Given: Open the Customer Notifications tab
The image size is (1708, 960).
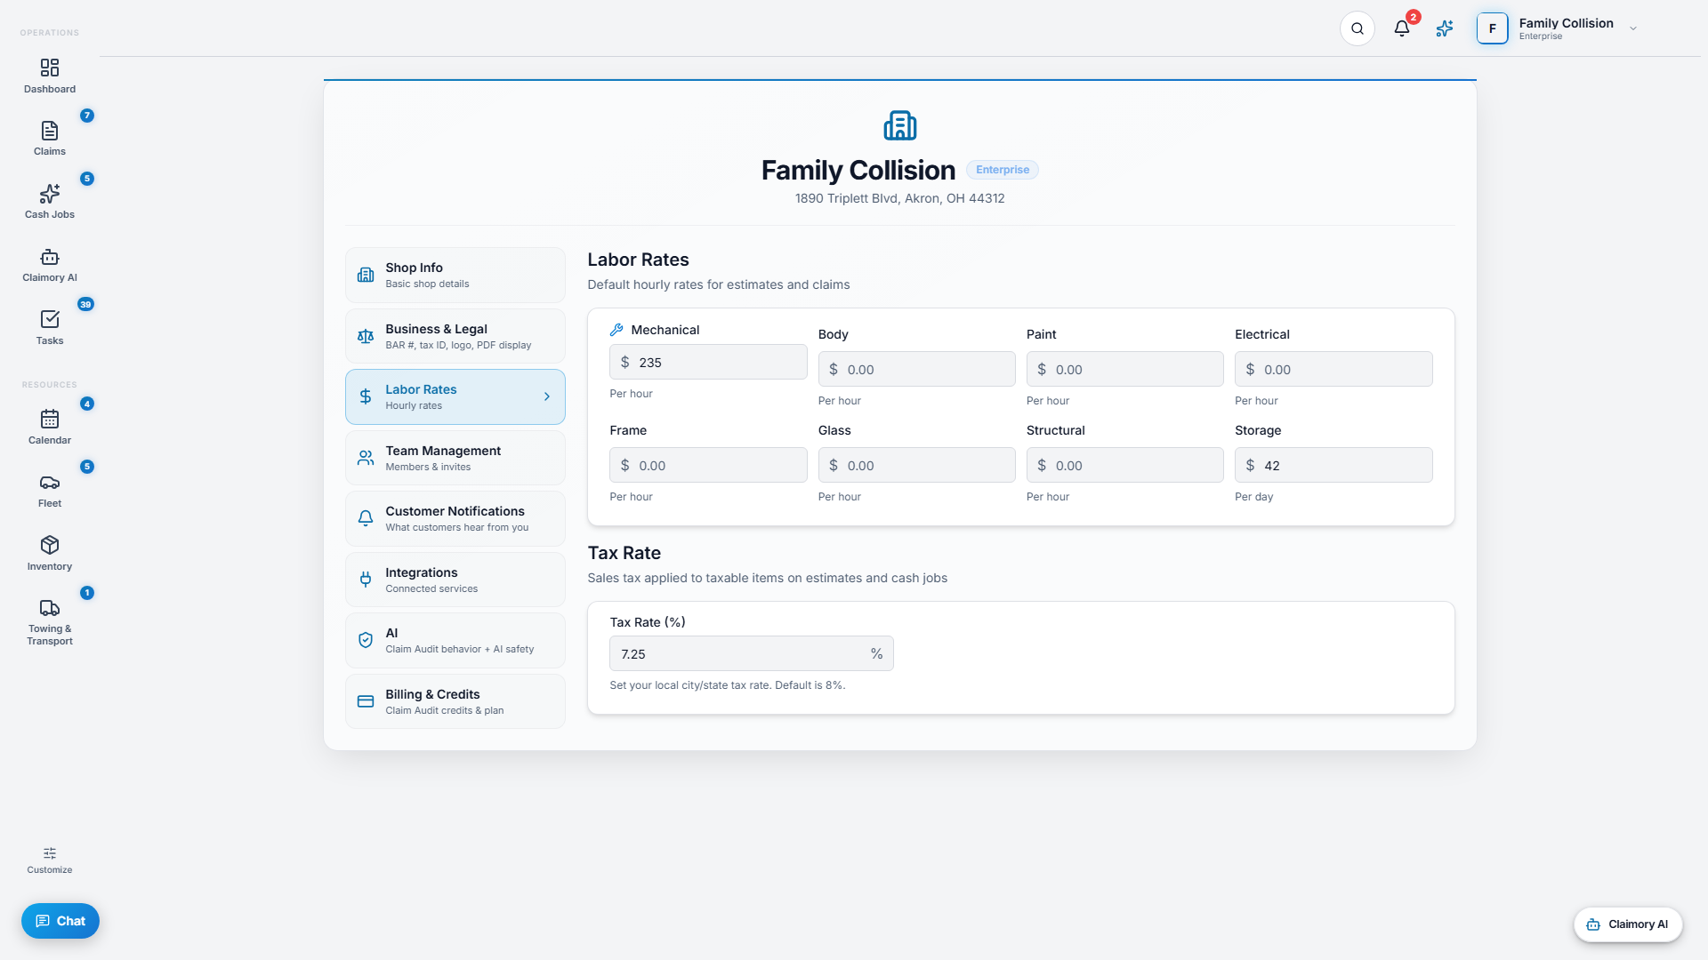Looking at the screenshot, I should pyautogui.click(x=455, y=518).
